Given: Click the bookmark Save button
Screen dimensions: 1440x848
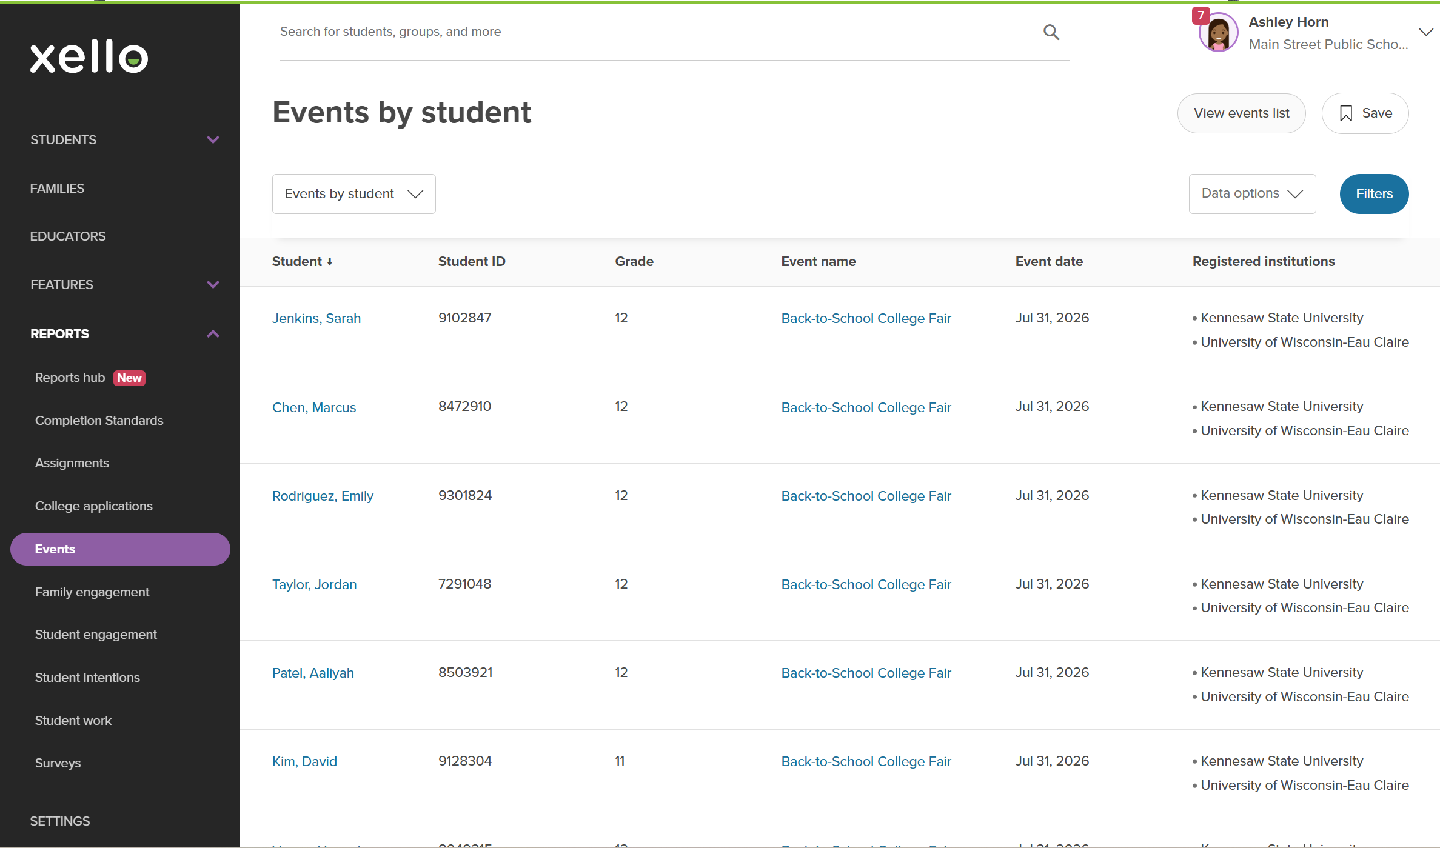Looking at the screenshot, I should pos(1365,113).
